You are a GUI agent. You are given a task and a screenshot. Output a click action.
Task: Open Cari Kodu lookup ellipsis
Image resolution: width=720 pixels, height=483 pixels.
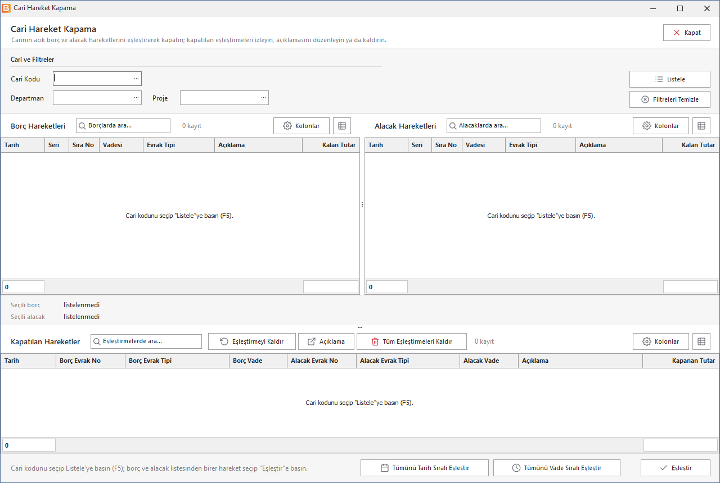pyautogui.click(x=136, y=79)
